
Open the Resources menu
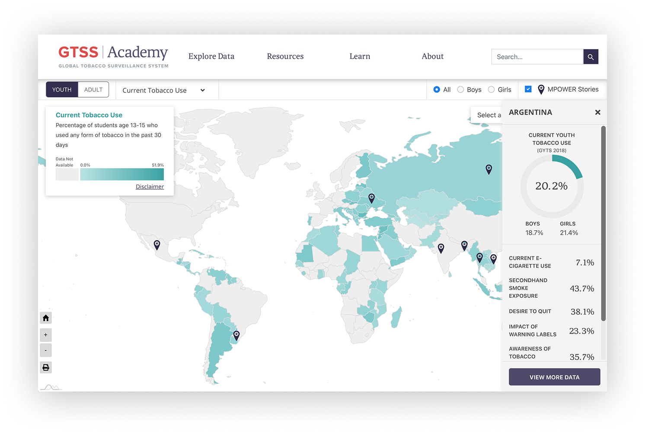(285, 56)
